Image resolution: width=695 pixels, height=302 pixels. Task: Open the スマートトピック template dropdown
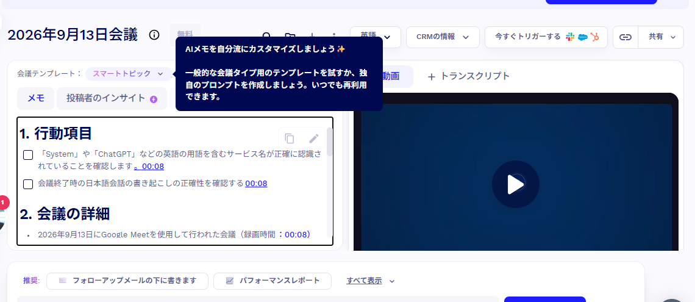coord(129,74)
